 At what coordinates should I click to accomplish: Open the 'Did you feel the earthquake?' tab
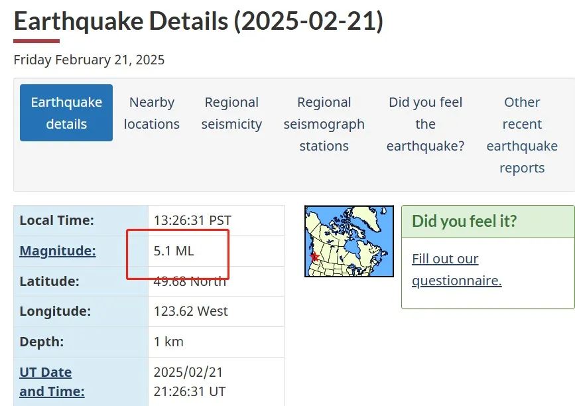coord(425,124)
